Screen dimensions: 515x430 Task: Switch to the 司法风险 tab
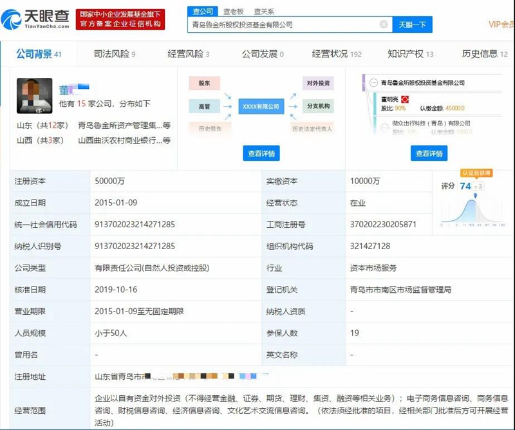(x=115, y=54)
